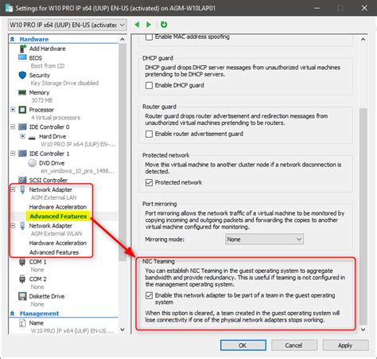Click the DVD Drive disc icon
This screenshot has height=359, width=377.
(x=32, y=163)
